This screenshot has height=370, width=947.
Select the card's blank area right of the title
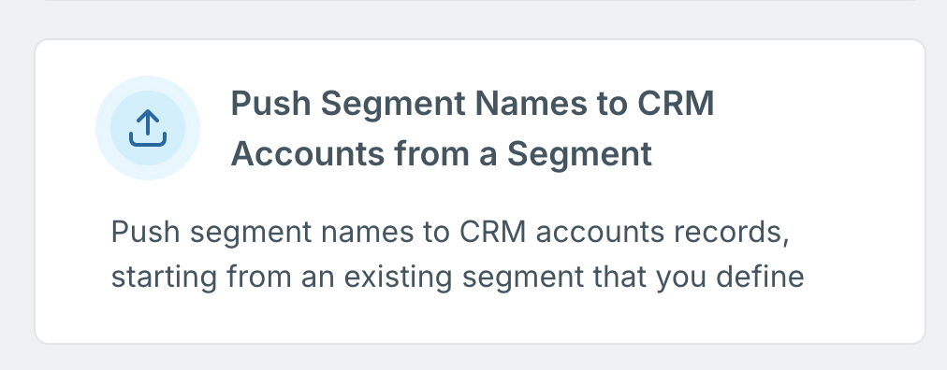tap(815, 128)
